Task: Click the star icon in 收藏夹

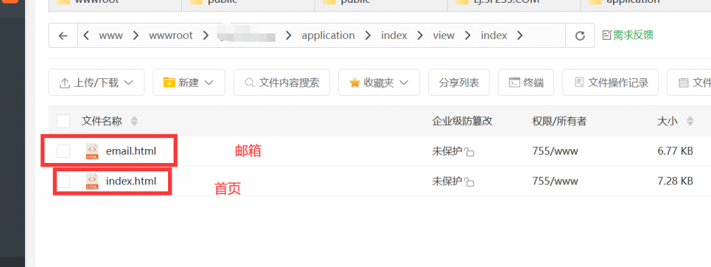Action: (355, 82)
